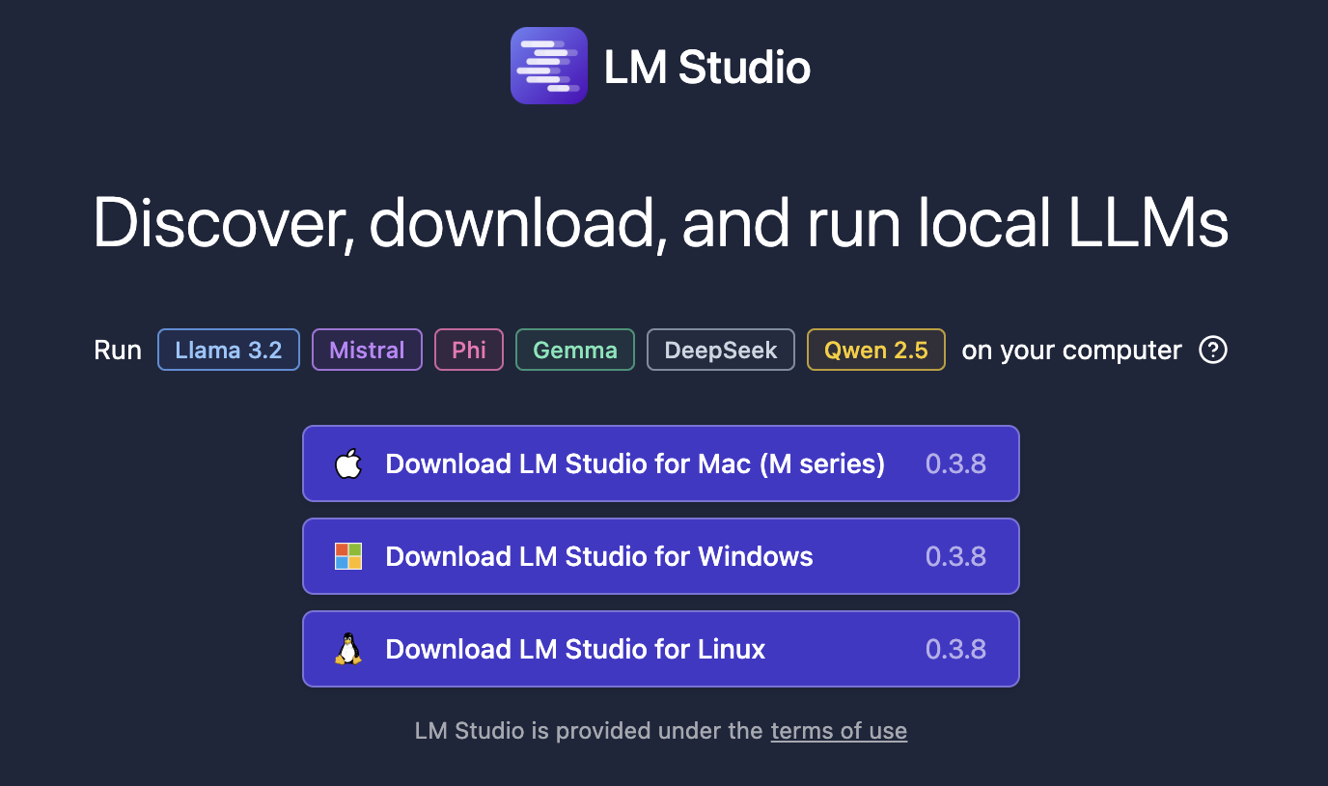Open the help question mark icon
This screenshot has height=786, width=1328.
(x=1213, y=350)
